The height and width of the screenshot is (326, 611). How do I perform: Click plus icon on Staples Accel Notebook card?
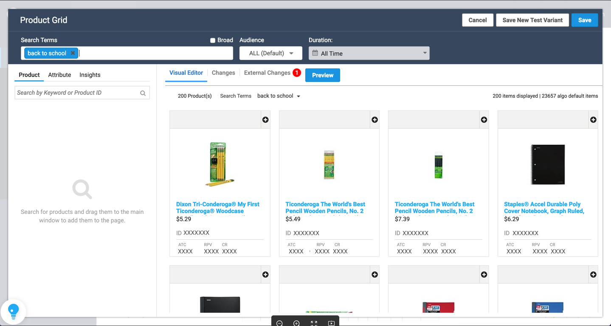point(593,120)
